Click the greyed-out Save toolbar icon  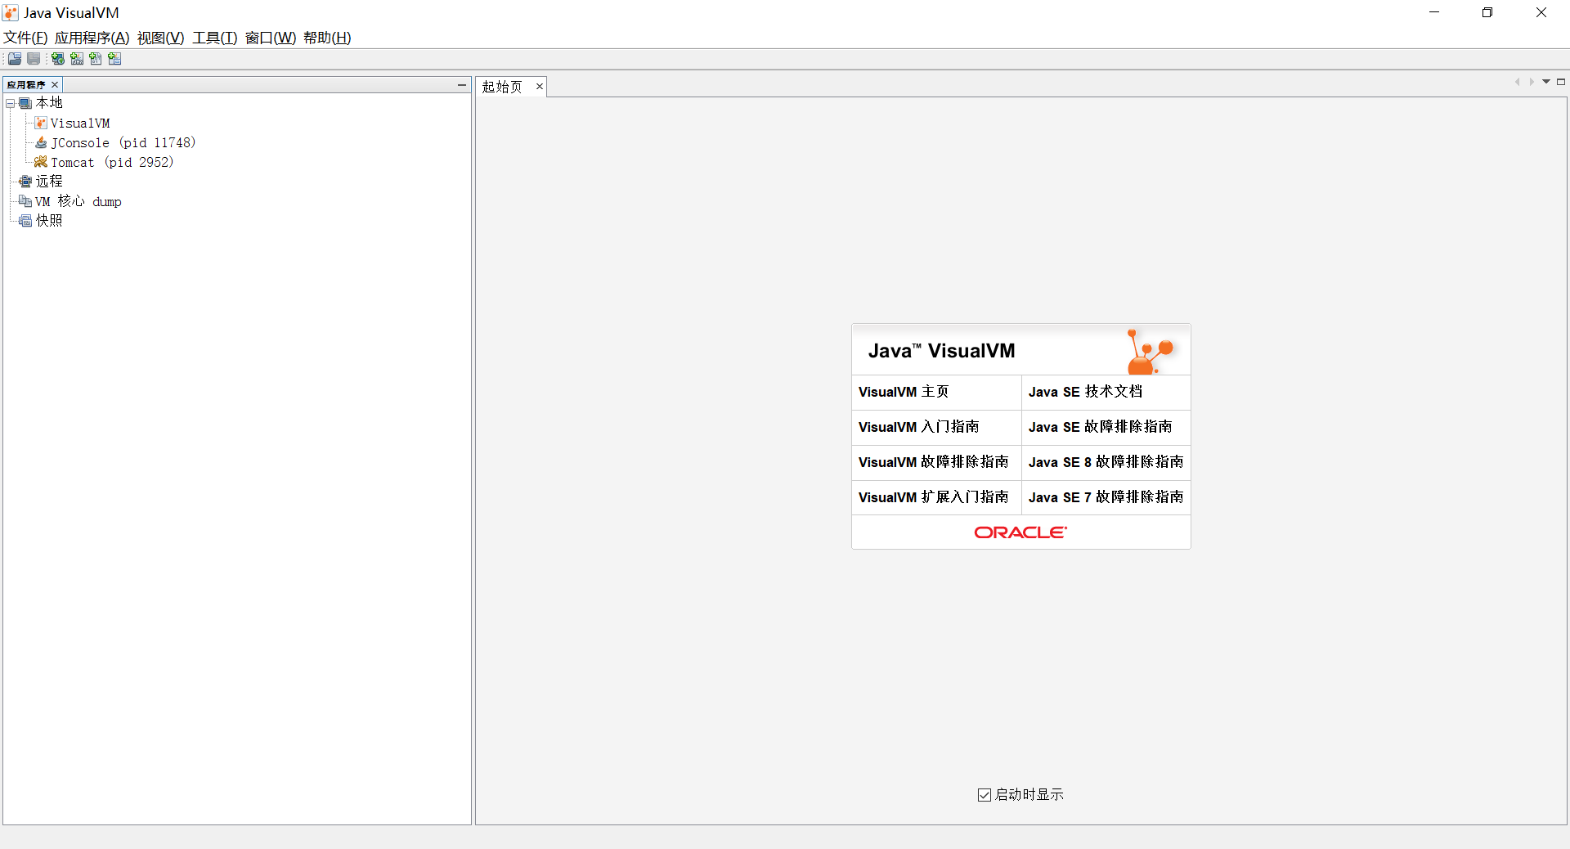[34, 59]
